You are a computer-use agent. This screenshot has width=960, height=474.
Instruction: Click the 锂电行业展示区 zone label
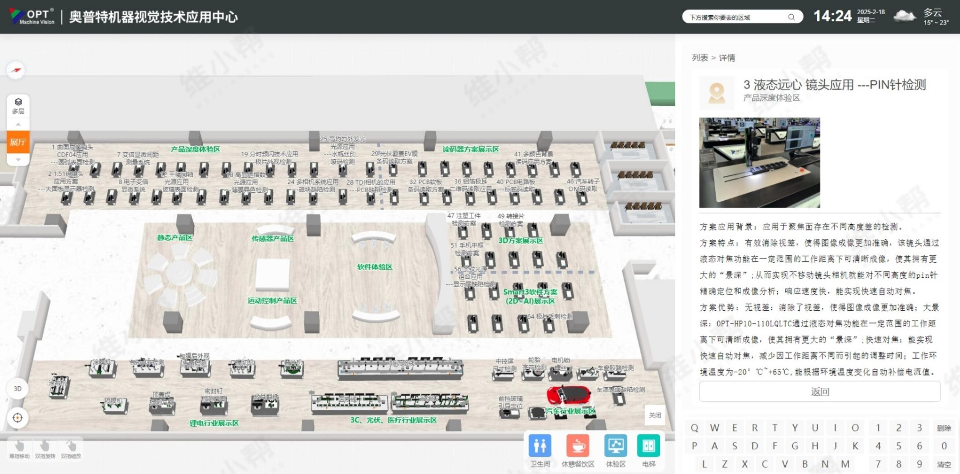[214, 423]
